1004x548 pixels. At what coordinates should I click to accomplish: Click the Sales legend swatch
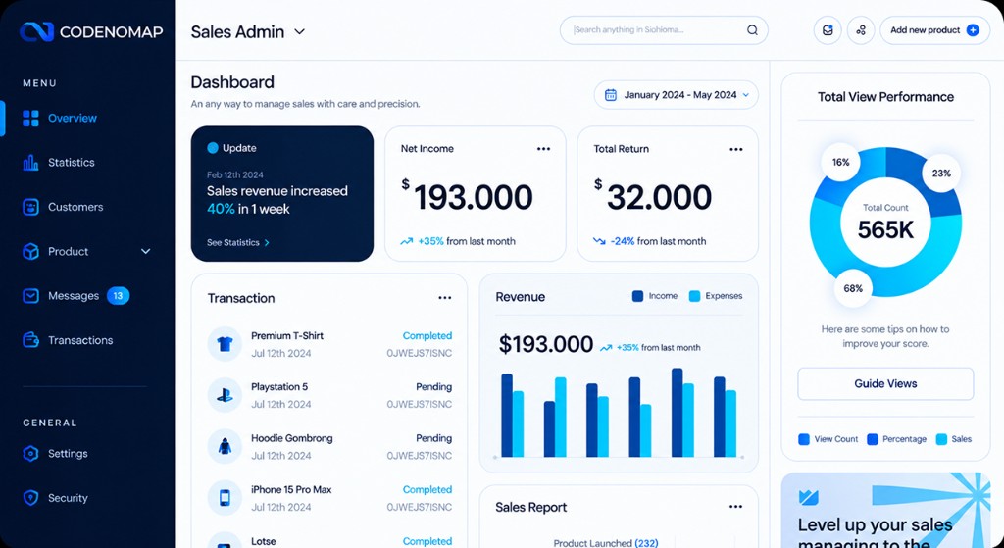pyautogui.click(x=942, y=439)
